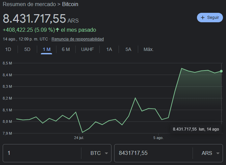
Task: Click the 8.431.717,55 lun, 14 ago tooltip
Action: 196,129
